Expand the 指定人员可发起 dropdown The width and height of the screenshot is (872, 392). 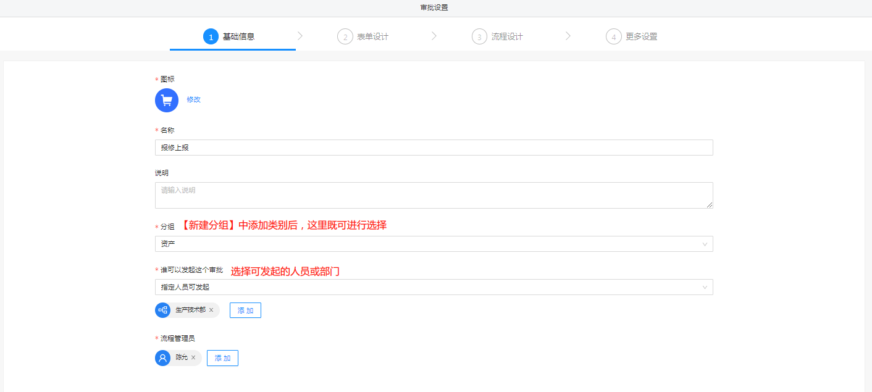[x=434, y=287]
